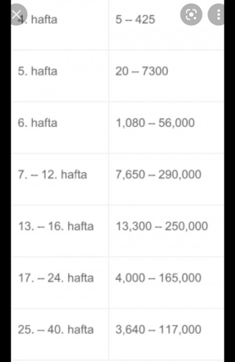Select the '4,000 – 165,000' value cell
This screenshot has width=235, height=362.
pyautogui.click(x=158, y=278)
